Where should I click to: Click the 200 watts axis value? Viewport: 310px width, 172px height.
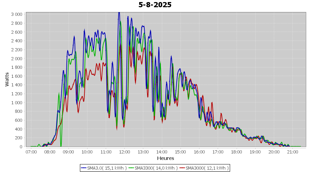(x=19, y=138)
